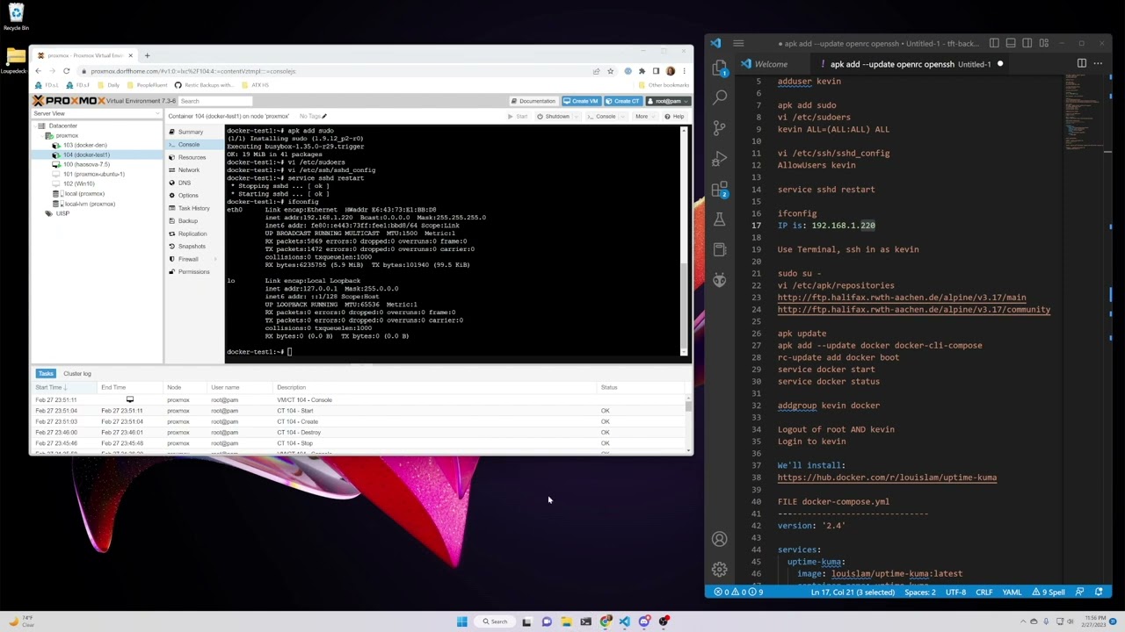Toggle the secondary sidebar layout icon in VS Code
Screen dimensions: 1125x632
(x=1027, y=43)
